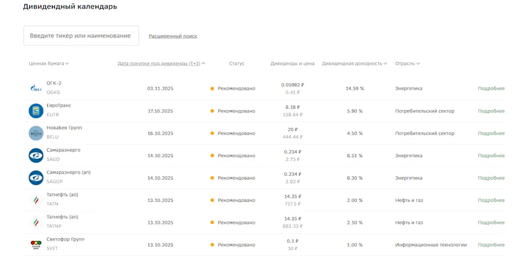The image size is (519, 256).
Task: Open Подробнее for the TATN row
Action: pos(491,200)
